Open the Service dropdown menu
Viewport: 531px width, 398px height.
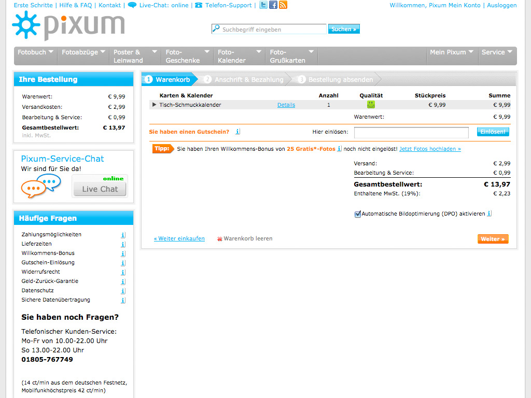point(497,52)
